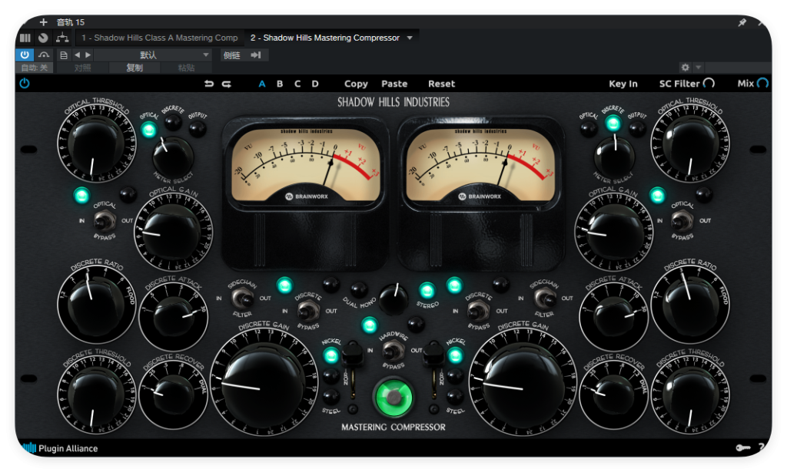Flip the right Sidechain Filter toggle switch

tap(545, 299)
